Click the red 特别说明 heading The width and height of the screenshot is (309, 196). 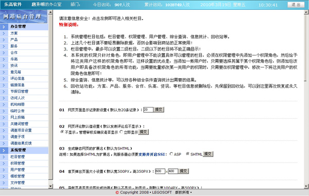coord(69,25)
